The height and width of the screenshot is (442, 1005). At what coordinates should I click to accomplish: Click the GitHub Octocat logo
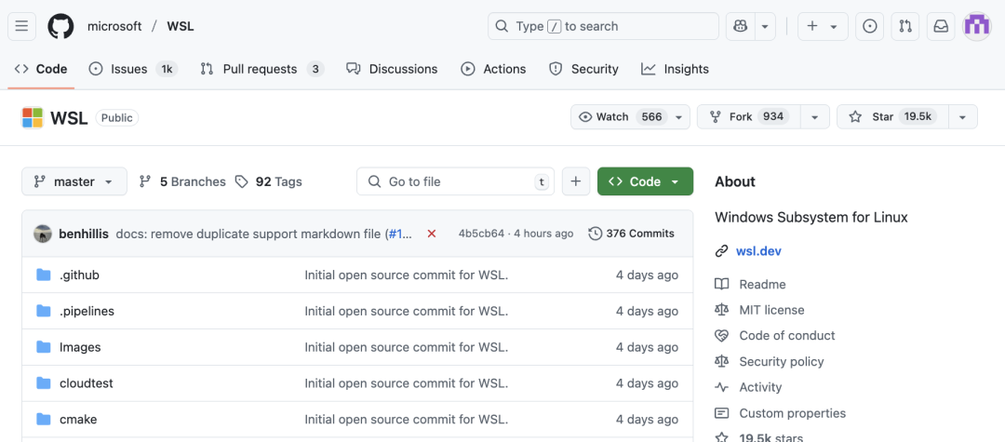tap(60, 26)
